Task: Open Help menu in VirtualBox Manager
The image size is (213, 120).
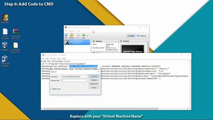Action: [79, 31]
